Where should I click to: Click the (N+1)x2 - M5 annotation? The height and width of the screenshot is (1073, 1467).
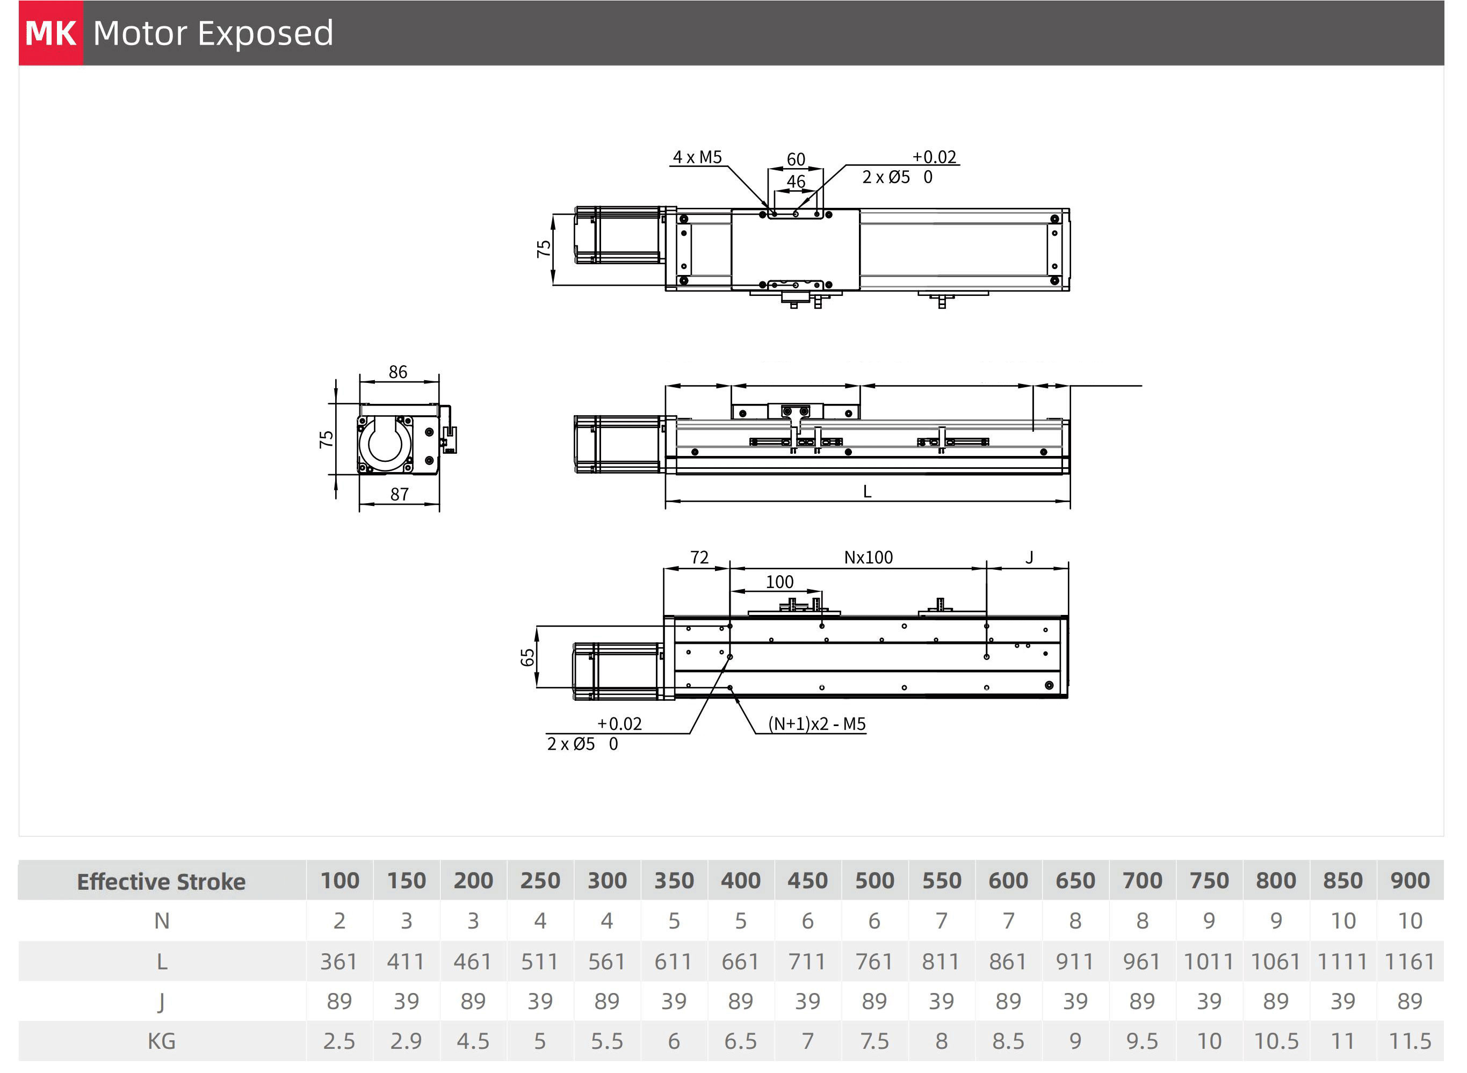(x=816, y=723)
